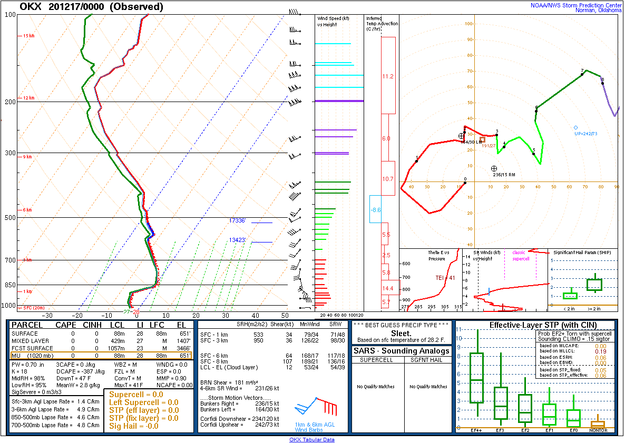
Task: Click the Theta-E vs Pressure title
Action: coord(438,256)
